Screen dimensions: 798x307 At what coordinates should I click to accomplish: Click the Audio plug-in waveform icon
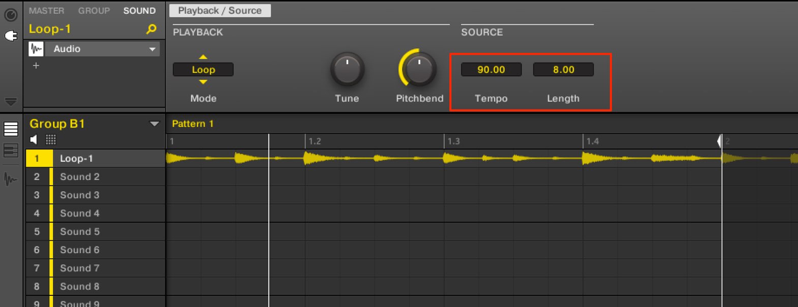click(x=36, y=49)
